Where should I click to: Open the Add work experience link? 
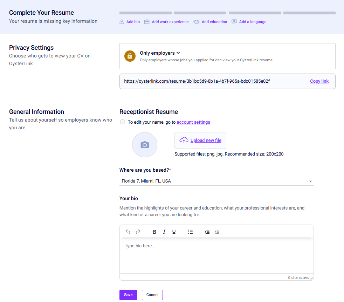click(x=170, y=22)
